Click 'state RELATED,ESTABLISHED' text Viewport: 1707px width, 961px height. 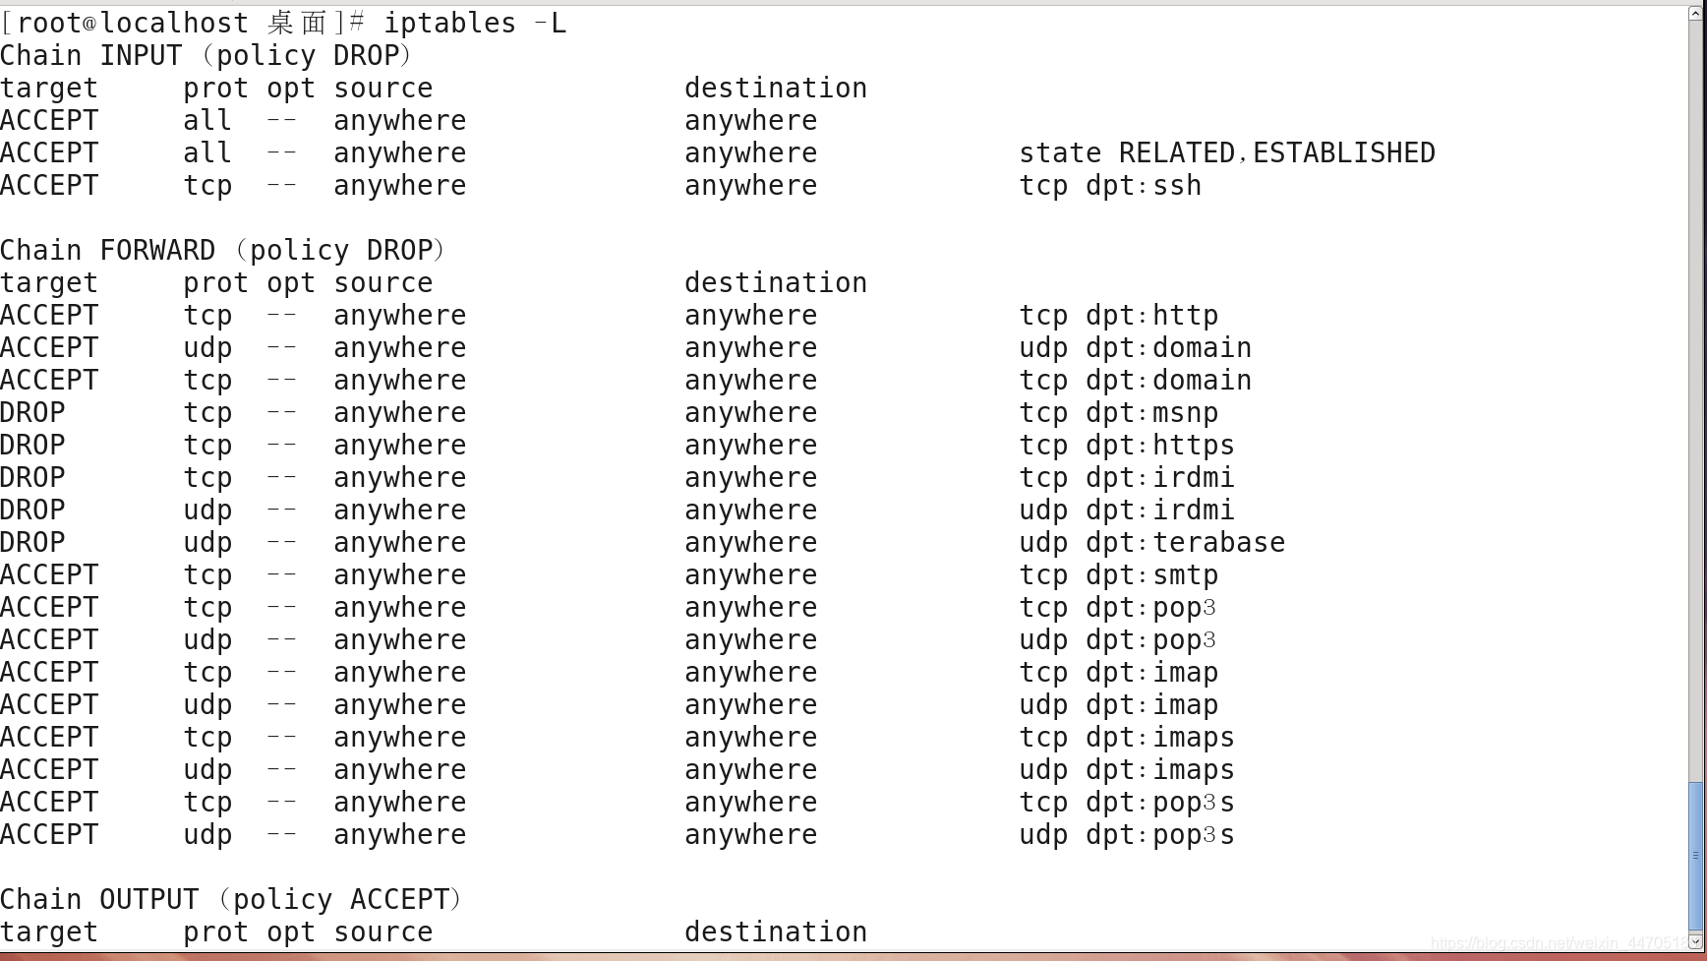pos(1227,152)
